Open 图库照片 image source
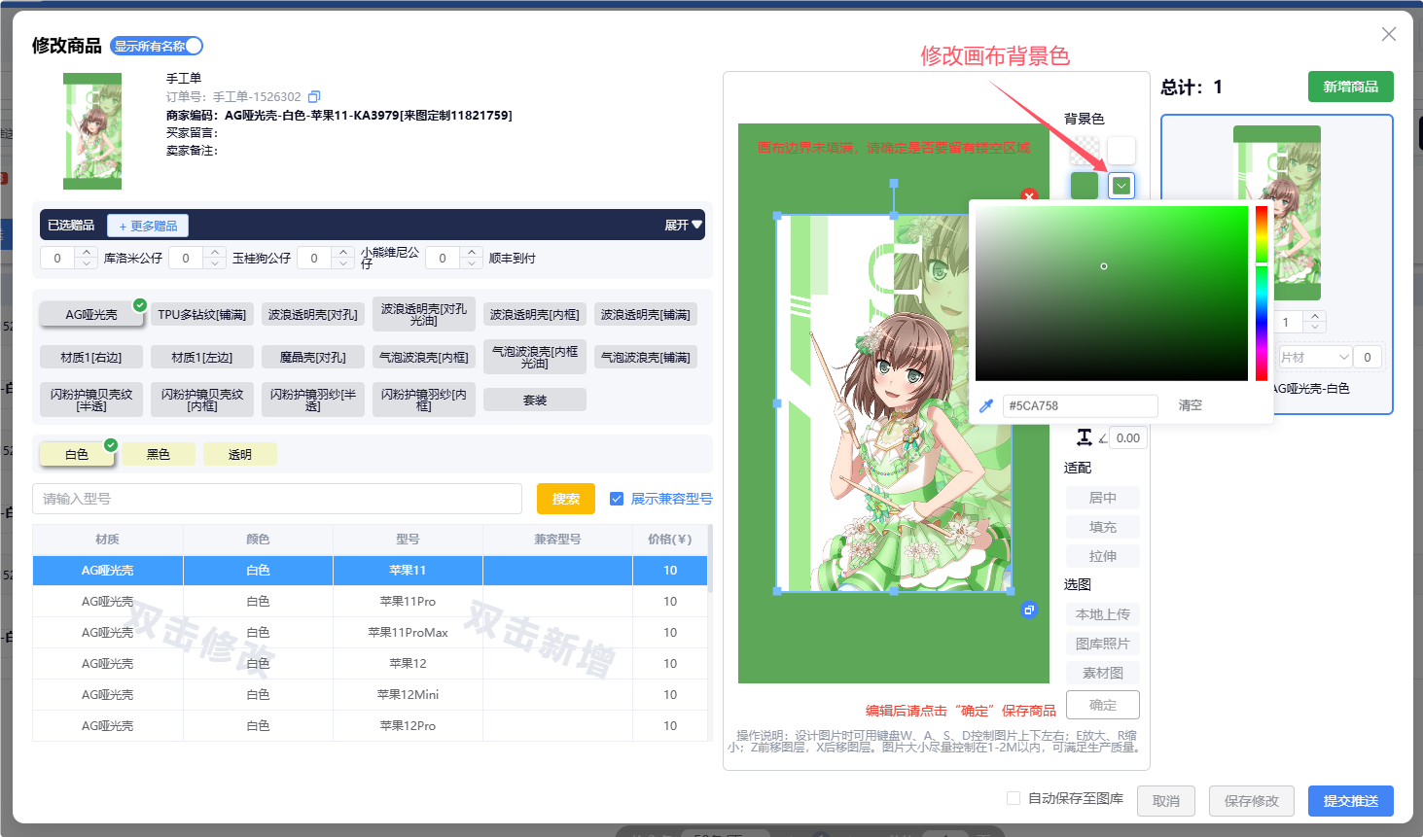Viewport: 1423px width, 837px height. pyautogui.click(x=1103, y=644)
